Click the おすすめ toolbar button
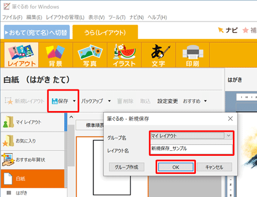This screenshot has width=257, height=197. (192, 101)
